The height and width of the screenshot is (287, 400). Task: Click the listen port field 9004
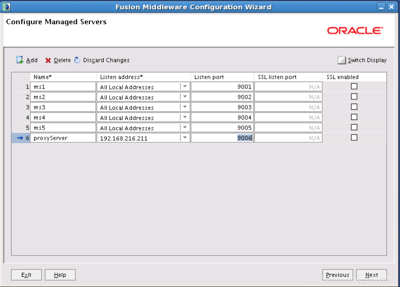[222, 117]
